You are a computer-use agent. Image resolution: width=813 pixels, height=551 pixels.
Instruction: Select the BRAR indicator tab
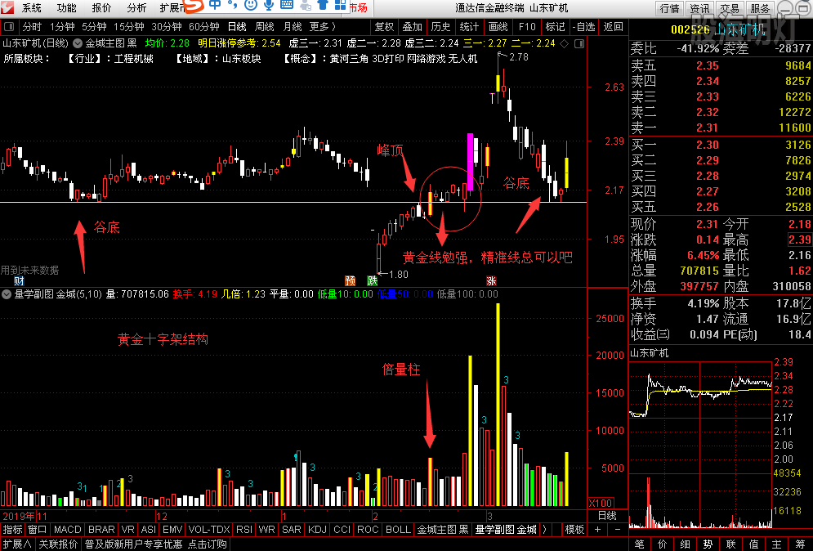pos(101,529)
